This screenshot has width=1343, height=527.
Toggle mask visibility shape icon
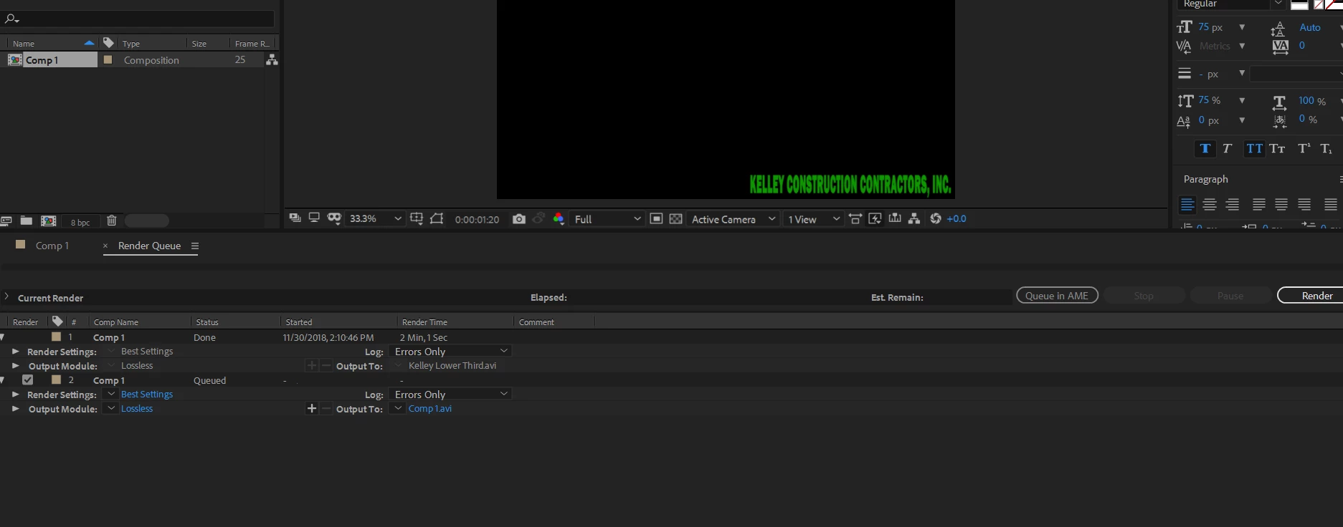(437, 218)
